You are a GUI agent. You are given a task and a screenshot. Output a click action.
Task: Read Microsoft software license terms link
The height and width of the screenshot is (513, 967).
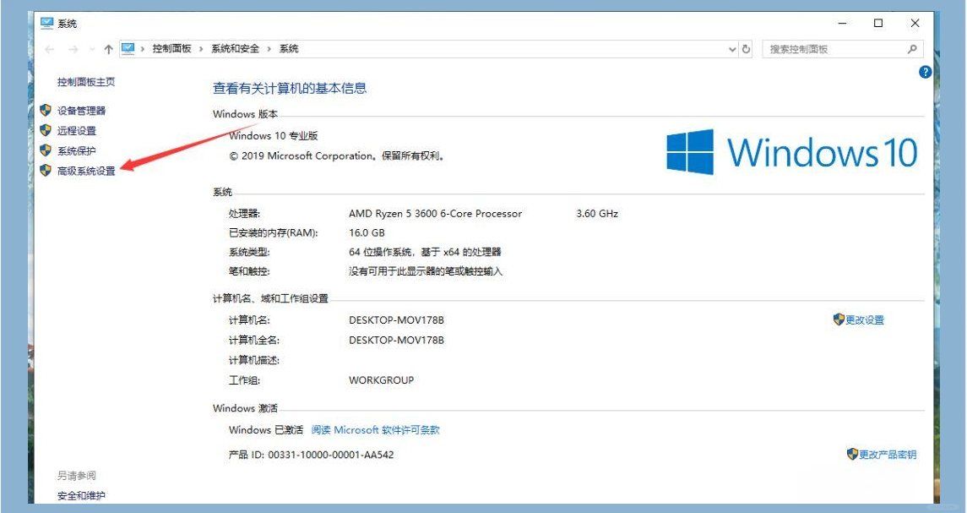tap(376, 429)
